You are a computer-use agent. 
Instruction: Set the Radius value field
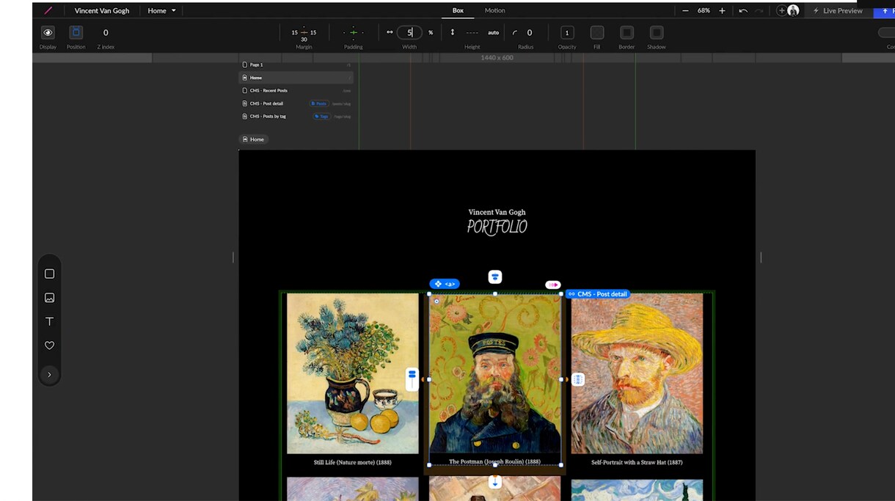pyautogui.click(x=530, y=32)
